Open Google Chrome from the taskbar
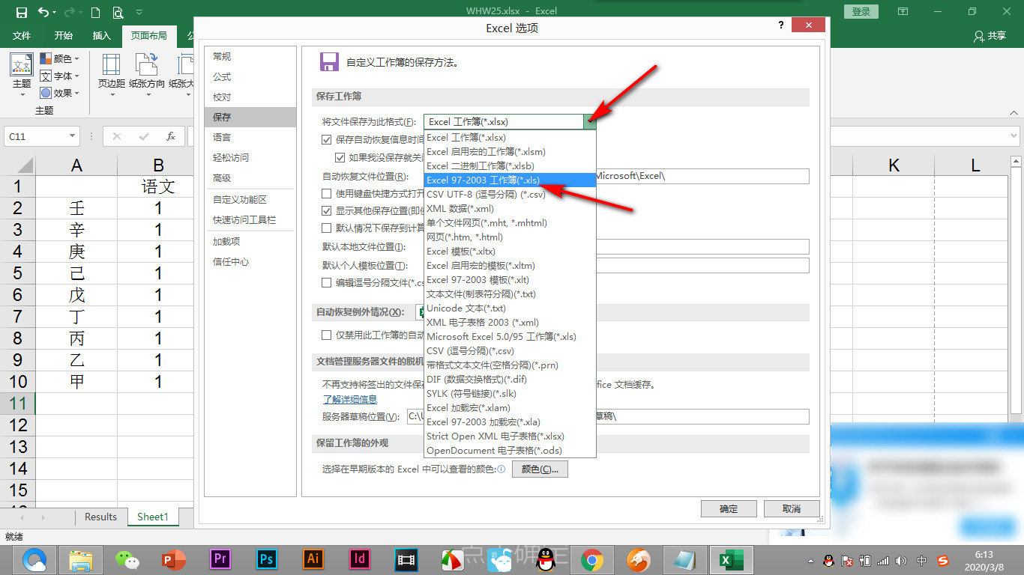The height and width of the screenshot is (575, 1024). (x=592, y=559)
